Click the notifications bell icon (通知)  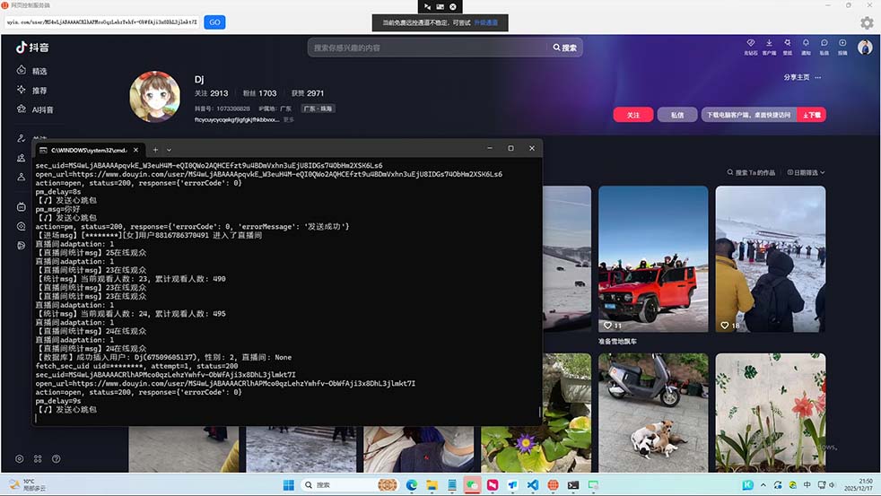tap(806, 44)
